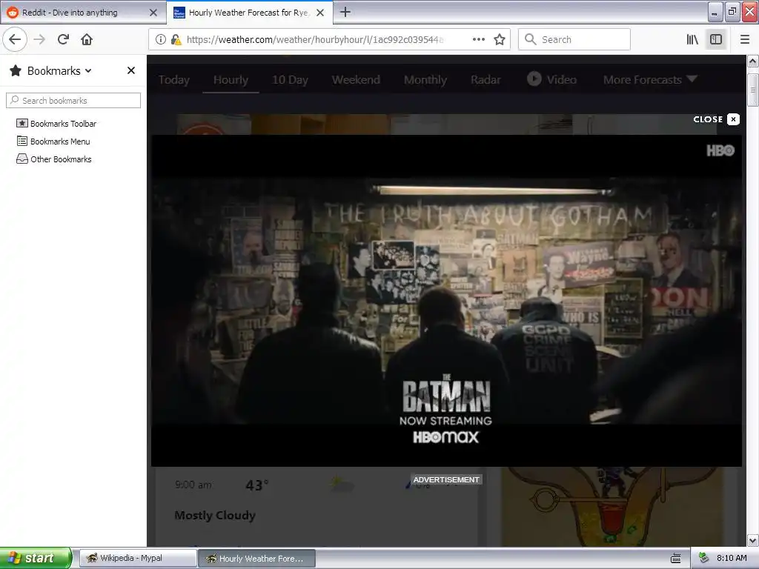The image size is (759, 569).
Task: Open the Weekend forecast
Action: click(x=356, y=80)
